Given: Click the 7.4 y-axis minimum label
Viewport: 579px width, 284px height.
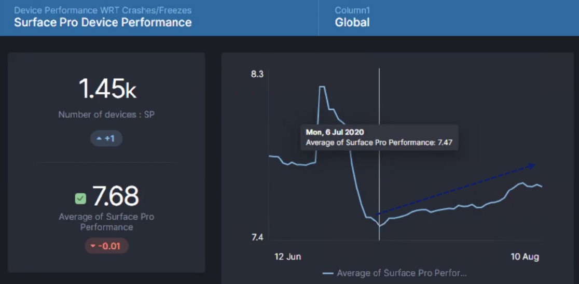Looking at the screenshot, I should coord(257,237).
